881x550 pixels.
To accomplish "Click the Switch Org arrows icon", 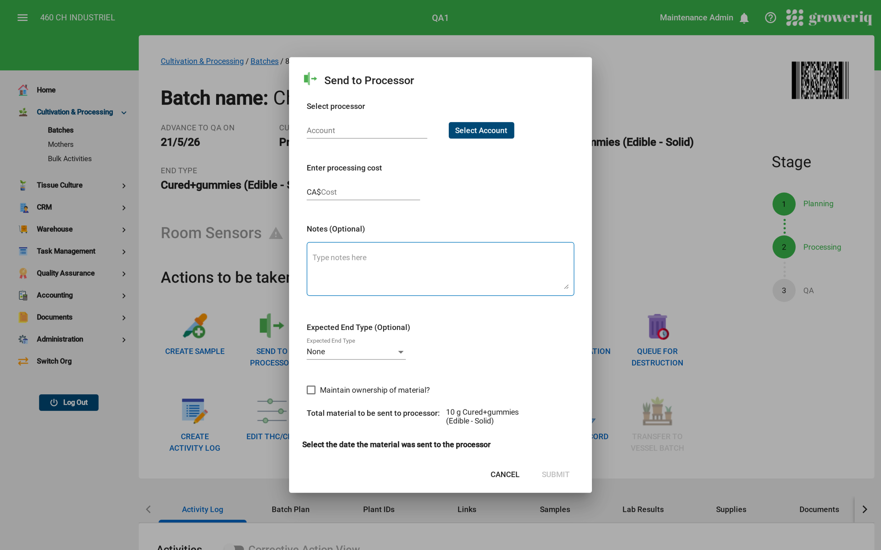I will [23, 361].
